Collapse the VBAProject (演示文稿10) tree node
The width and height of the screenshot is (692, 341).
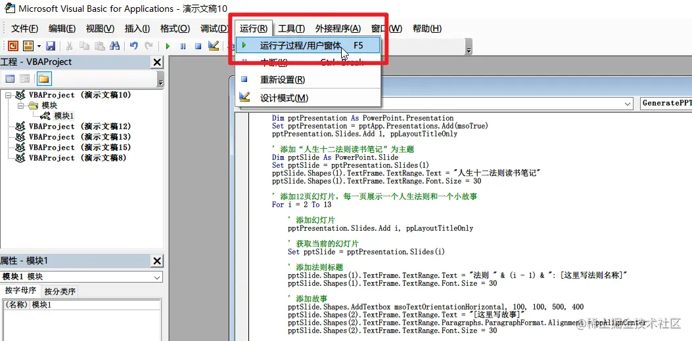pos(8,94)
